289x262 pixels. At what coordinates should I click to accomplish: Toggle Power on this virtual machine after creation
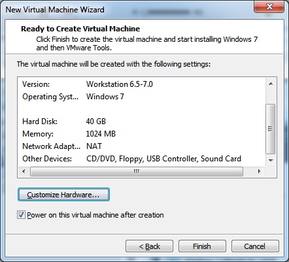click(x=21, y=215)
